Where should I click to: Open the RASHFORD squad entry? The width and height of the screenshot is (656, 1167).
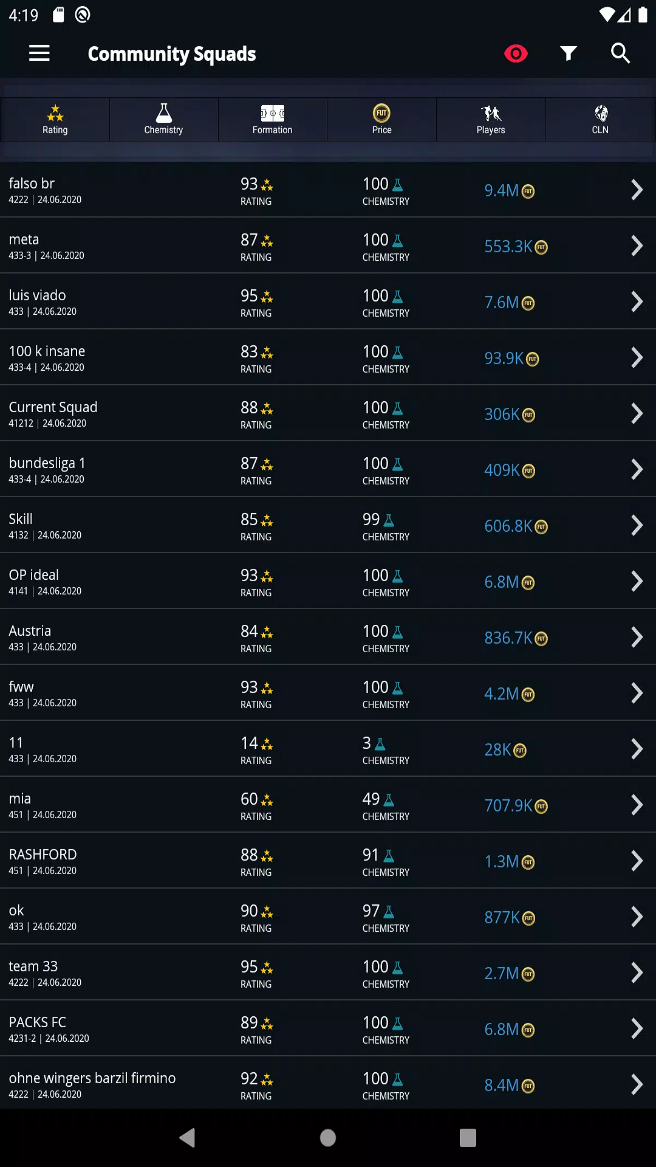pyautogui.click(x=328, y=861)
